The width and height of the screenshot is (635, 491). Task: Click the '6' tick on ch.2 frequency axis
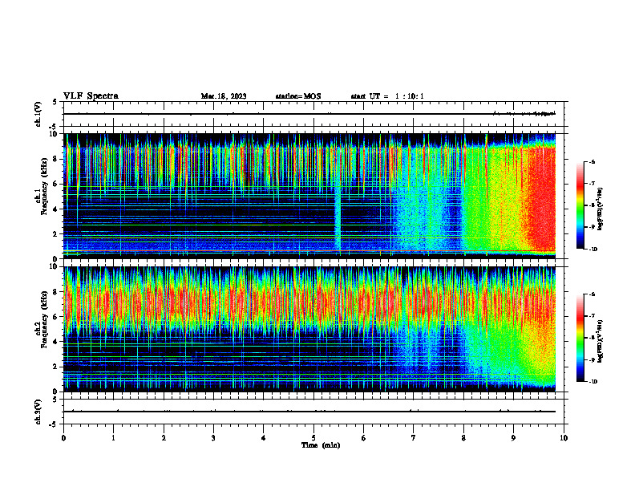pos(55,317)
